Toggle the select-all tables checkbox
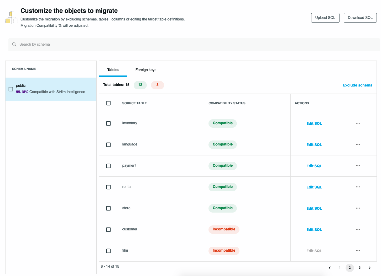 click(x=108, y=103)
